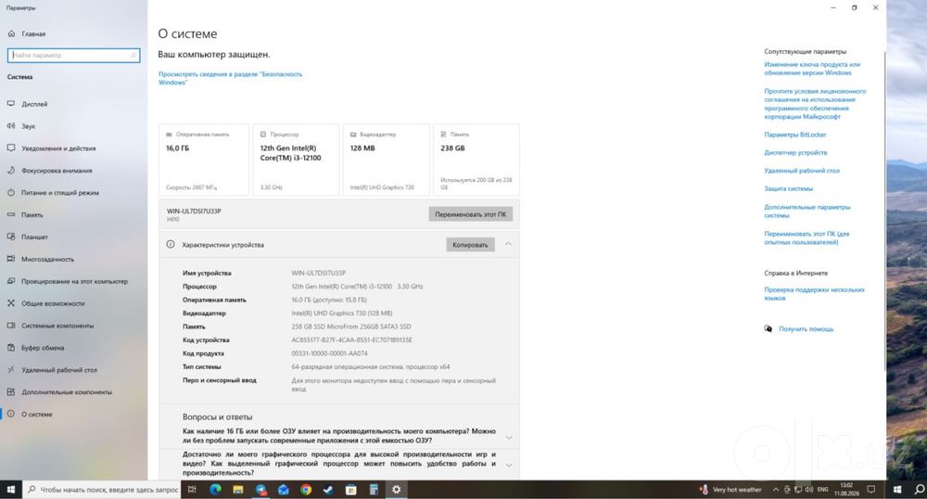Launch Microsoft Edge from the taskbar

tap(215, 490)
